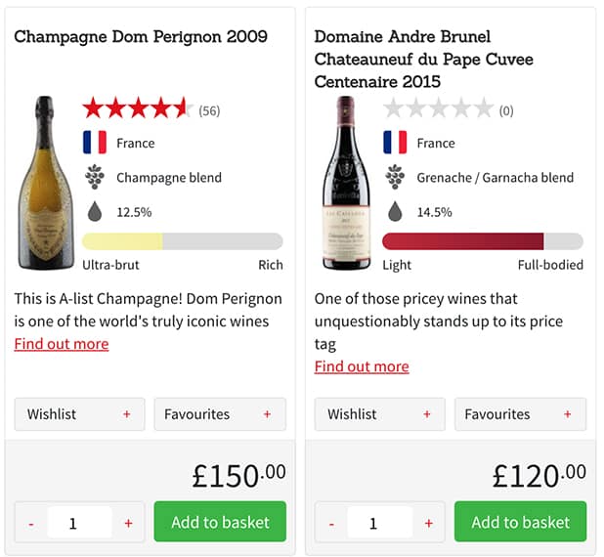The image size is (604, 557).
Task: Click the alcohol droplet icon next to 12.5%
Action: [x=95, y=211]
